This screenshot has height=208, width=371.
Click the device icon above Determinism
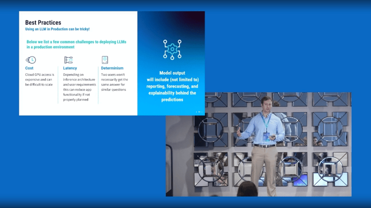click(105, 60)
